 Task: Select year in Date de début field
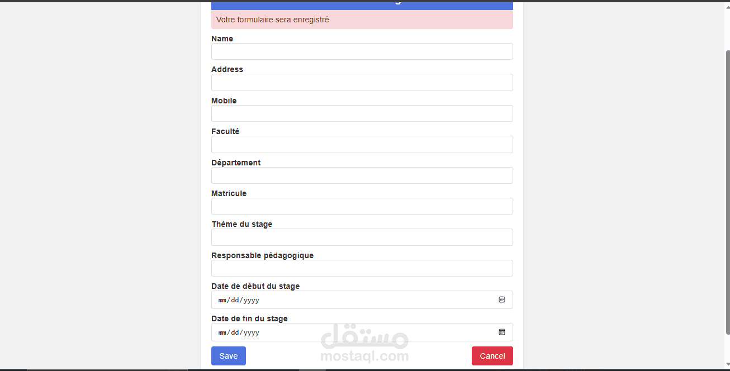coord(252,300)
